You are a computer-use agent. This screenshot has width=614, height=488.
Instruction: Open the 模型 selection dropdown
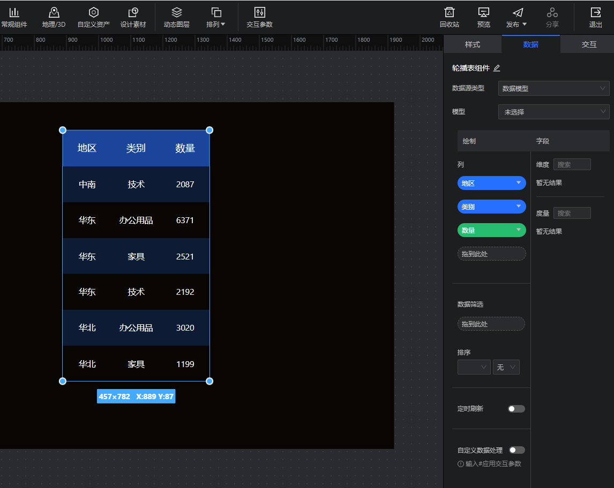pyautogui.click(x=553, y=112)
